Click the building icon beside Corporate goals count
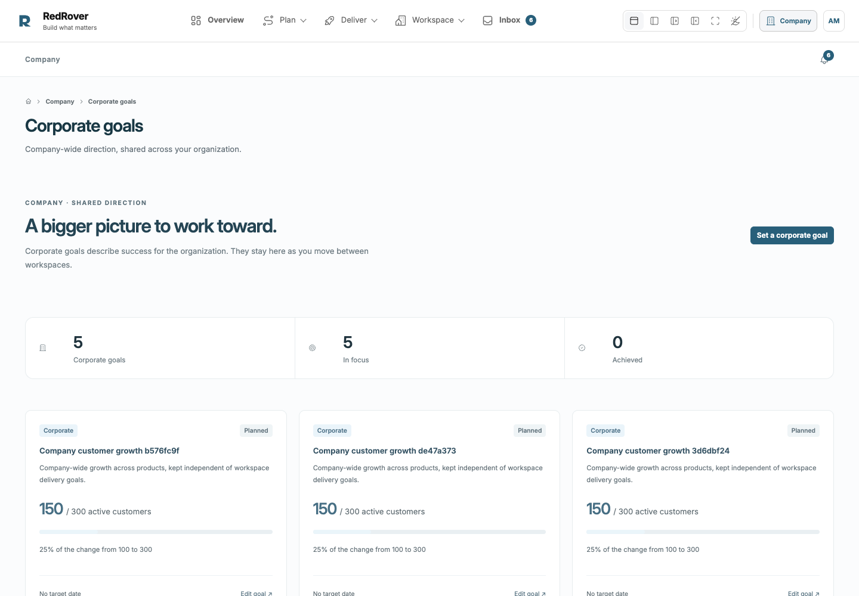This screenshot has height=596, width=859. [x=43, y=348]
